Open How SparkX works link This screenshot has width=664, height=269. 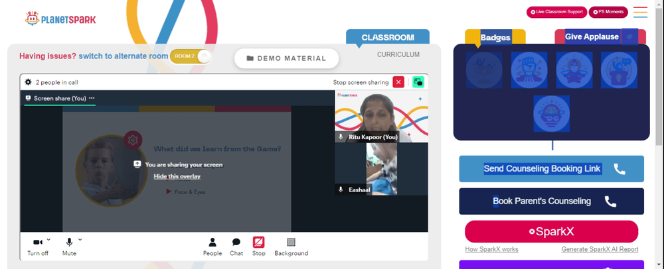click(x=491, y=249)
